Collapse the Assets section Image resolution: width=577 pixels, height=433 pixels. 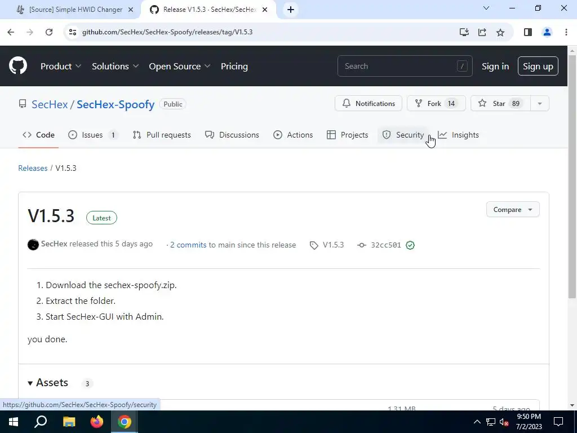[48, 383]
